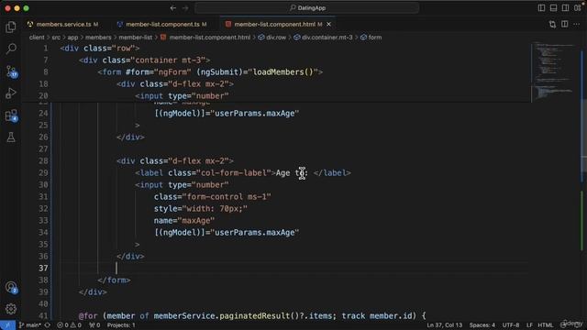Open the Accounts menu icon
The image size is (587, 330).
[11, 287]
